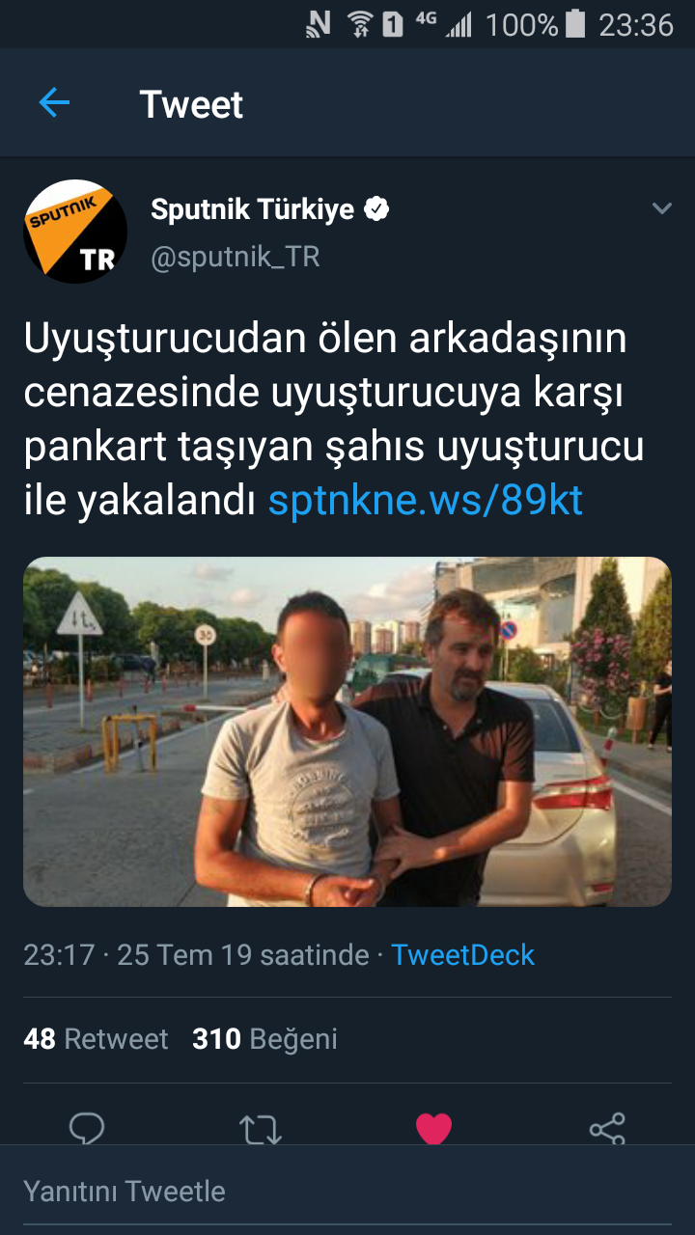
Task: Tap the verified badge next to Sputnik Türkiye
Action: tap(376, 208)
